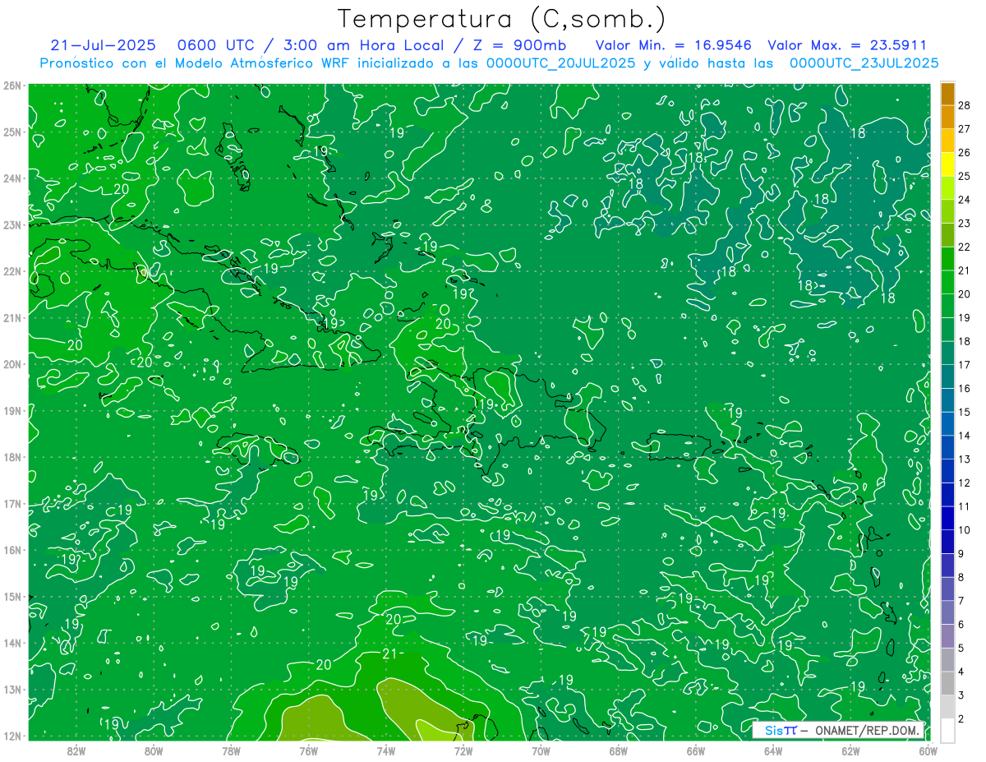Viewport: 986px width, 762px height.
Task: Click the colorbar label '16'
Action: 965,388
